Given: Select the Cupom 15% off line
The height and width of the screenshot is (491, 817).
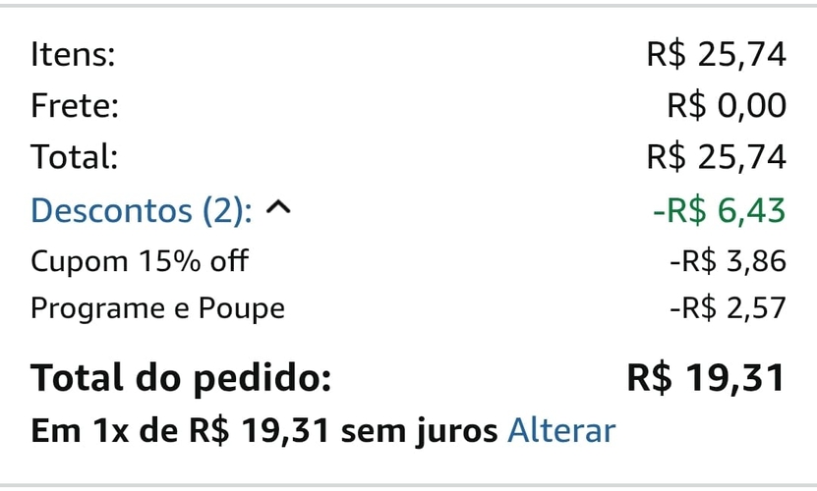Looking at the screenshot, I should [x=139, y=261].
